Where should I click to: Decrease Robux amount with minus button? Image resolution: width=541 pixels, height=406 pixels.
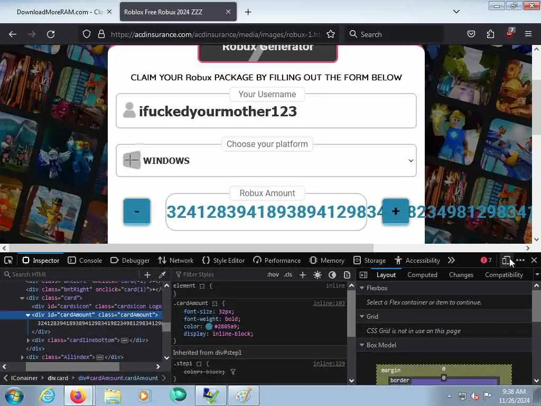(137, 211)
